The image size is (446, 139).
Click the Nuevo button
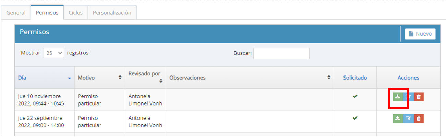(x=420, y=34)
